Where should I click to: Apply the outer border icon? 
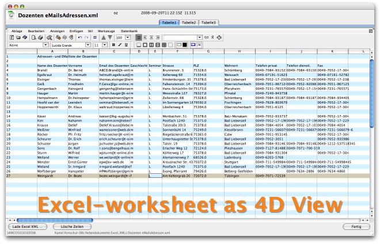pyautogui.click(x=145, y=45)
